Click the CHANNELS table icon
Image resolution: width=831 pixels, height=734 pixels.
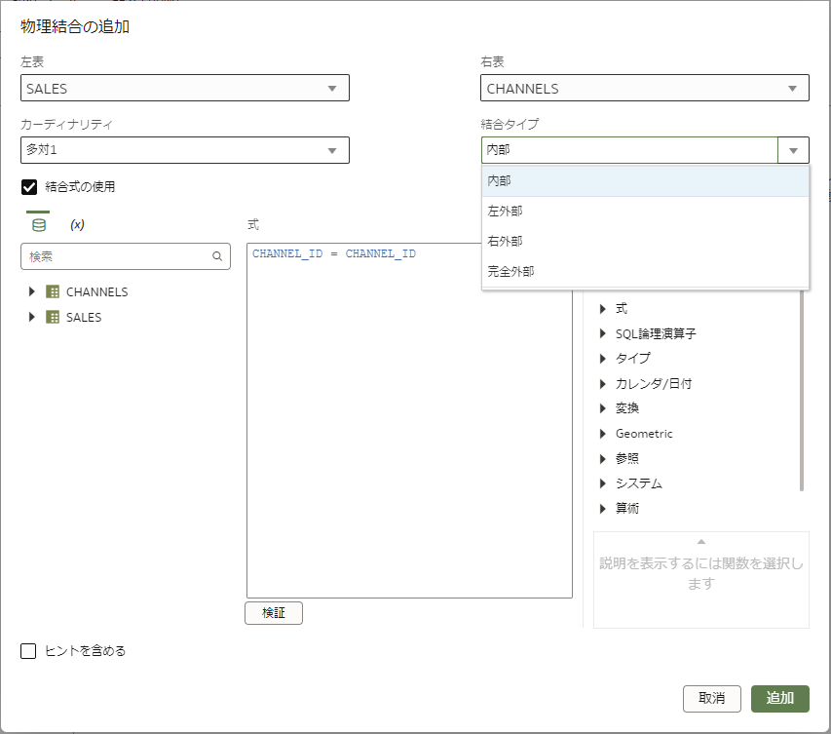[x=53, y=291]
